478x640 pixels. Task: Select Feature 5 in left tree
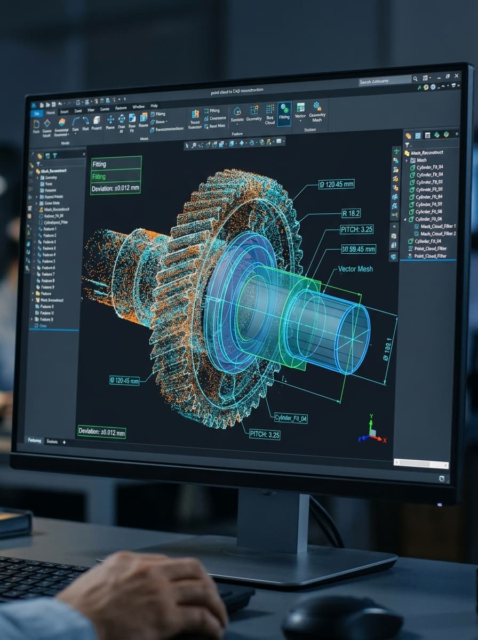click(x=47, y=261)
